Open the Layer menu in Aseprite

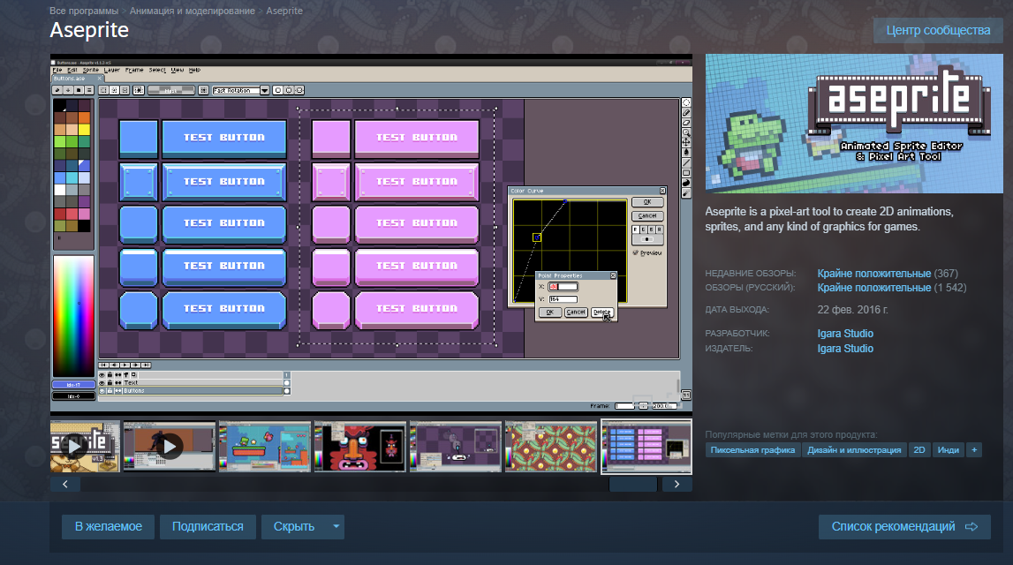click(x=112, y=70)
